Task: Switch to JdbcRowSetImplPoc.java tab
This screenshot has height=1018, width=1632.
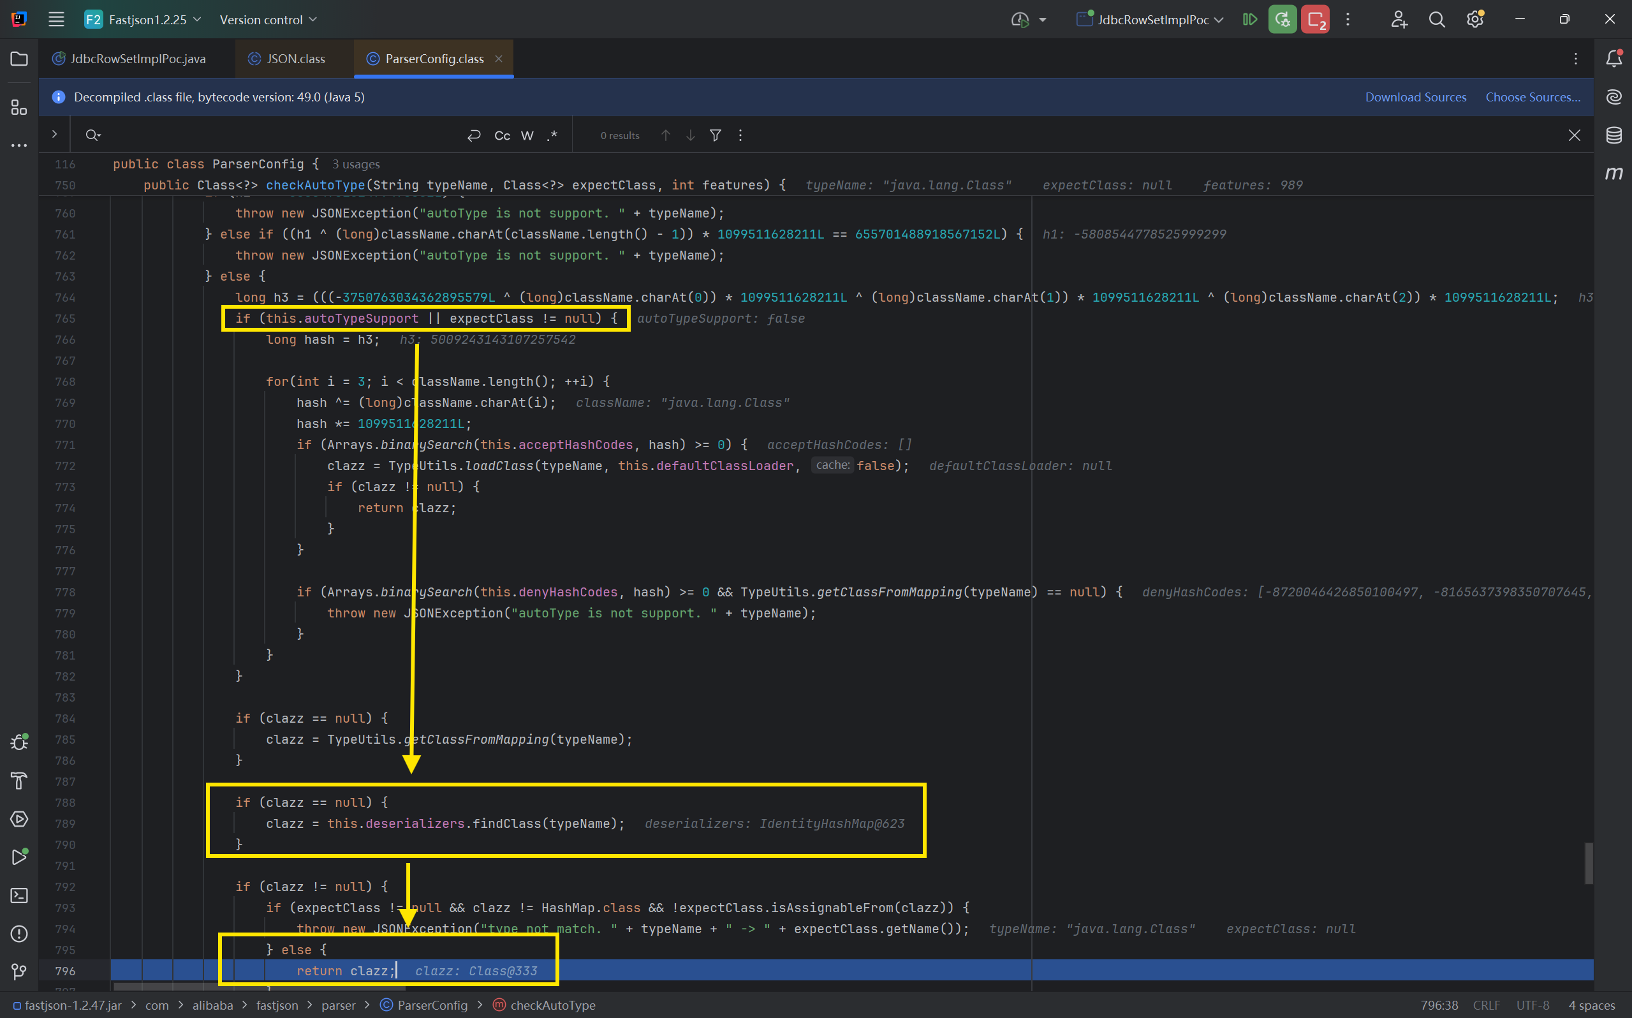Action: (129, 59)
